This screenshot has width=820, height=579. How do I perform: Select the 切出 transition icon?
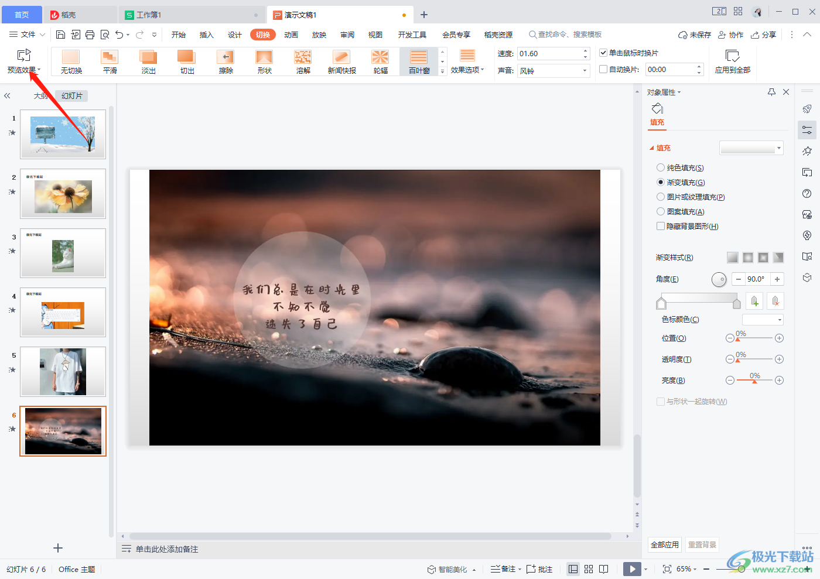click(187, 57)
